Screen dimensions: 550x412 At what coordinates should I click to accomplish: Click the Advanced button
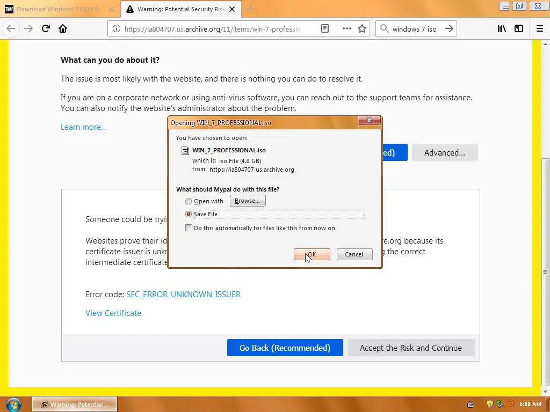click(444, 153)
